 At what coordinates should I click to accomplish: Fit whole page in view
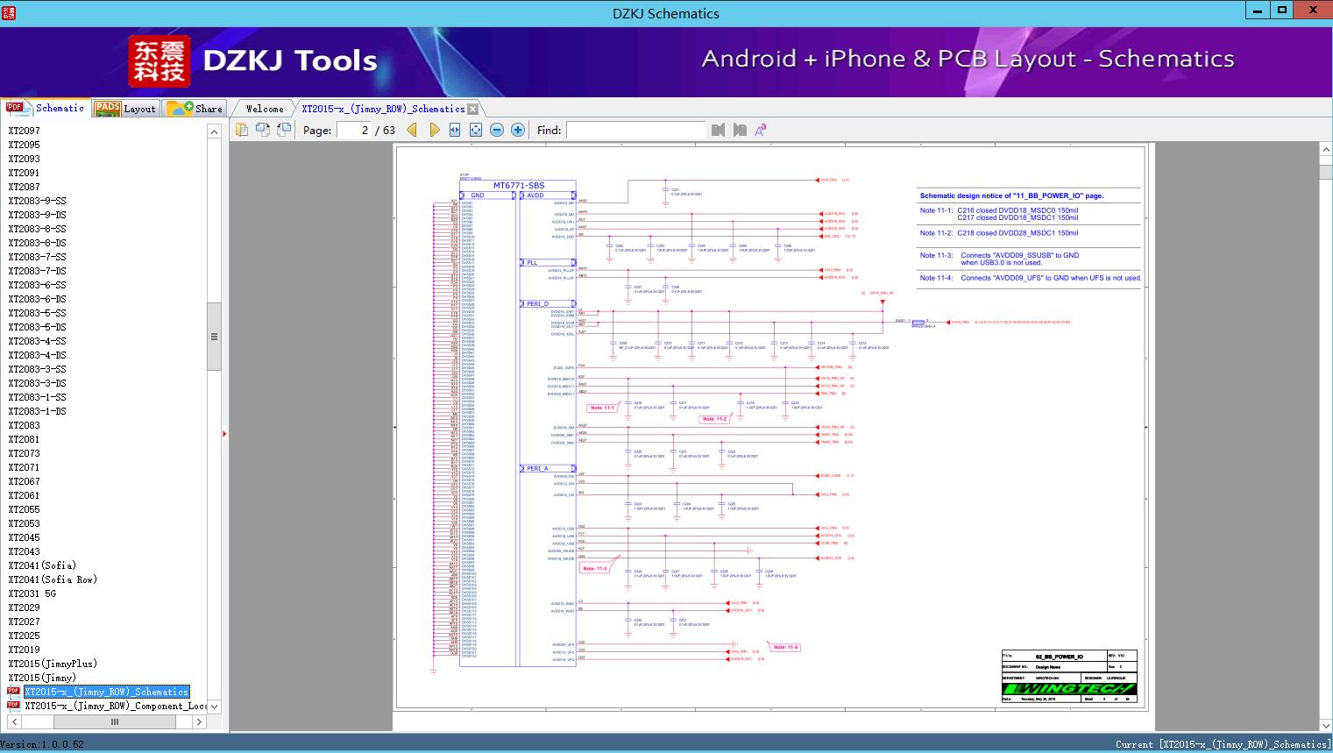click(476, 130)
